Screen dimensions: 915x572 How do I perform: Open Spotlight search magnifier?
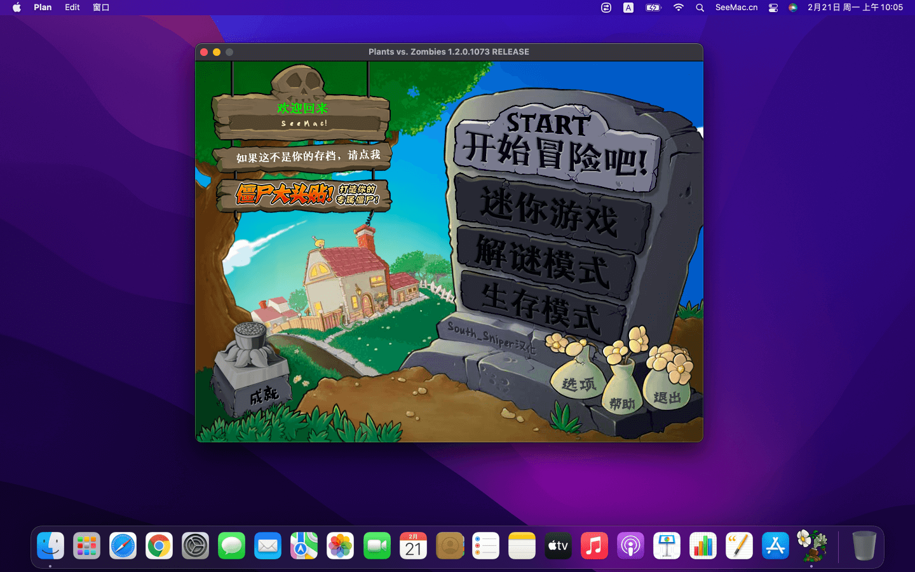tap(700, 8)
